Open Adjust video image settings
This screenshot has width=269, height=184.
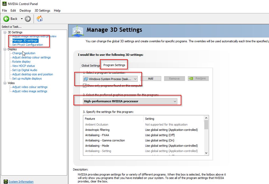click(30, 91)
